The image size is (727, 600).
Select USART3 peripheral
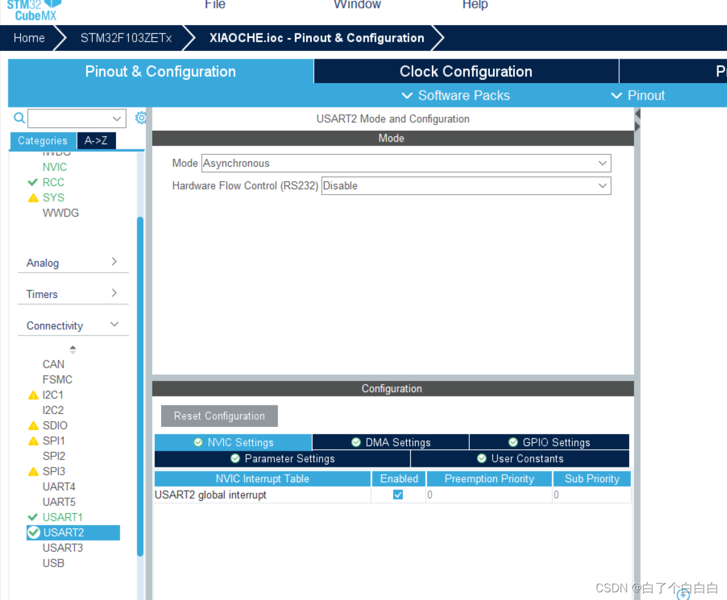click(x=63, y=548)
